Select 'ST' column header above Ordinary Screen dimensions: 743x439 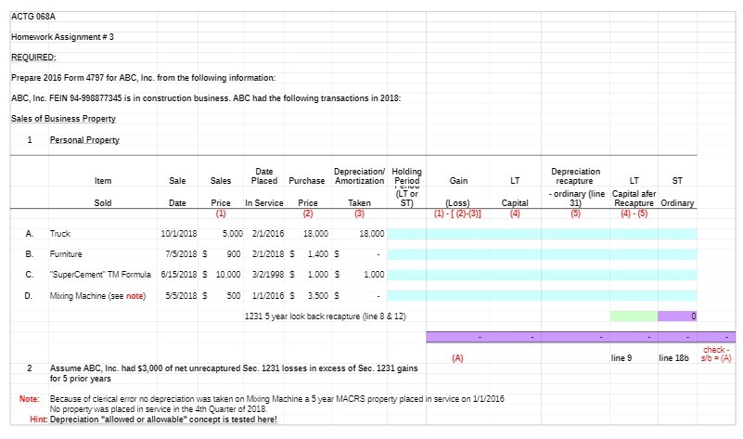[x=677, y=181]
